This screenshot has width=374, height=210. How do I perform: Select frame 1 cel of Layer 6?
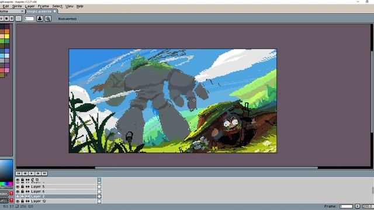(99, 191)
